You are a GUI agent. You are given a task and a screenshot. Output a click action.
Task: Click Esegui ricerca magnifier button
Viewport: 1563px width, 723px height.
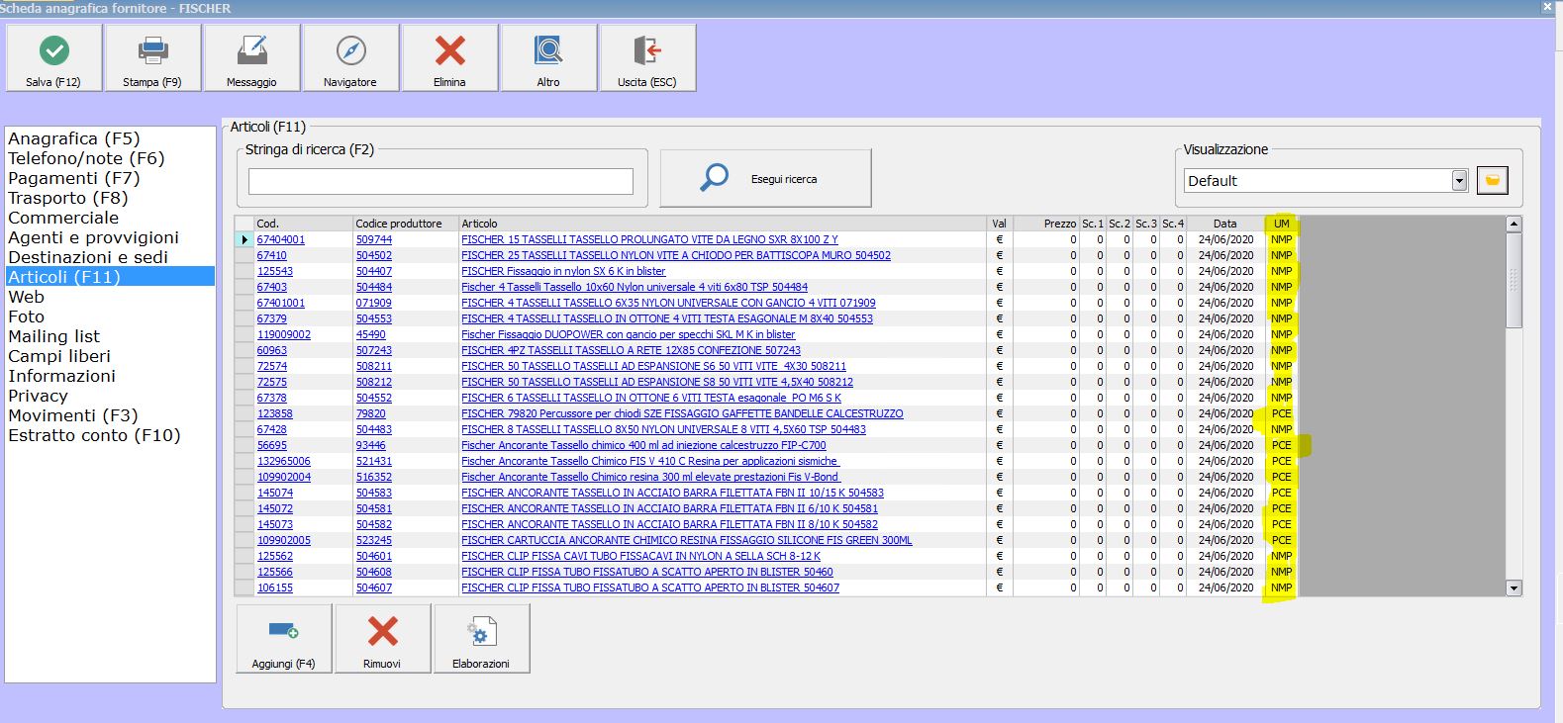[765, 178]
